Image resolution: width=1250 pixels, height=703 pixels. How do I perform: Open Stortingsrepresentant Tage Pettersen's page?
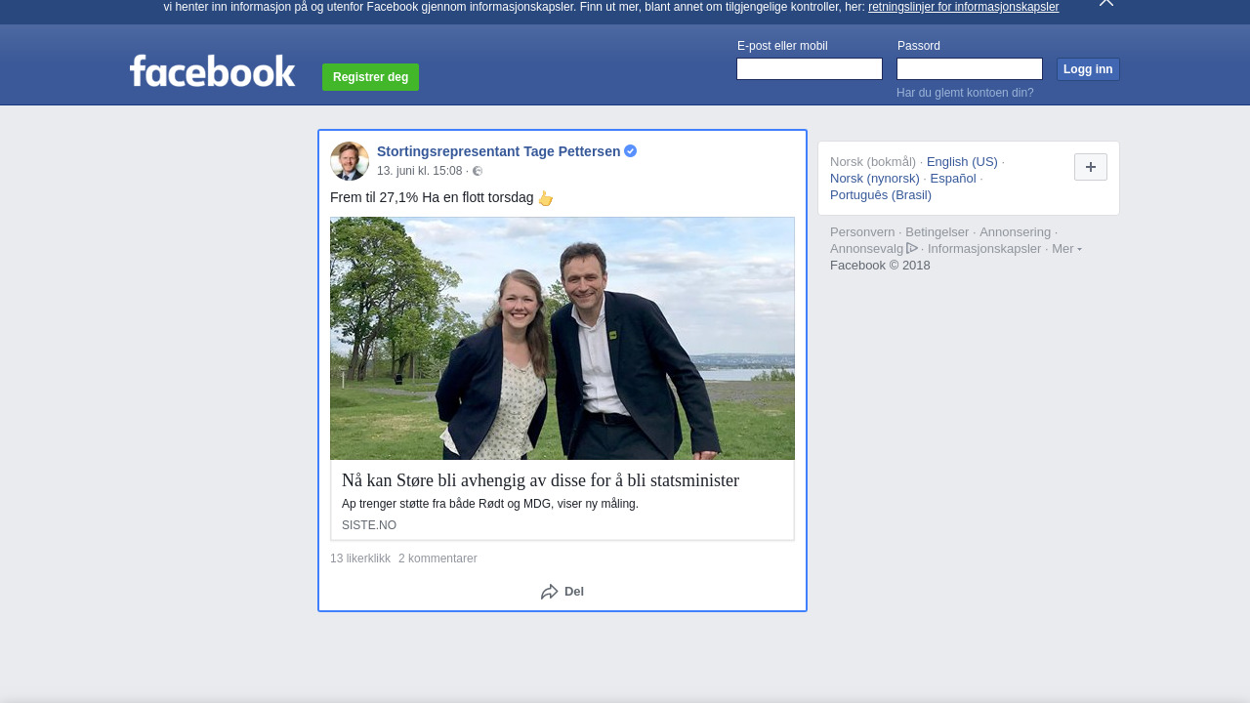498,151
